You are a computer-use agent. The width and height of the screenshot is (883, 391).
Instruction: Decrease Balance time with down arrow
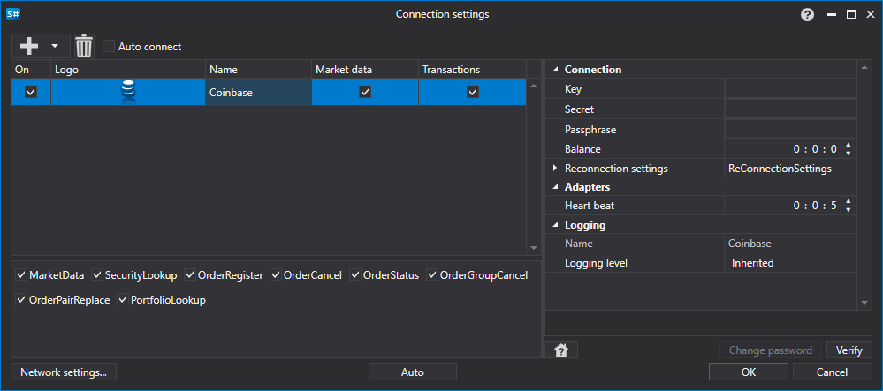pos(848,153)
